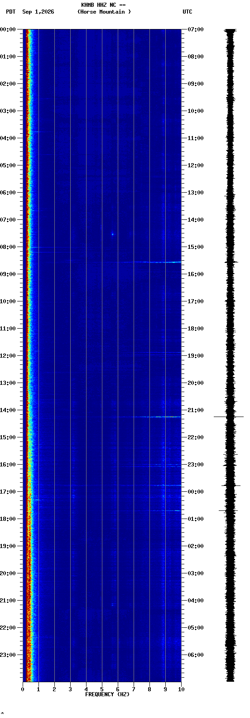Click the PDT time label '00:00'

pos(8,29)
